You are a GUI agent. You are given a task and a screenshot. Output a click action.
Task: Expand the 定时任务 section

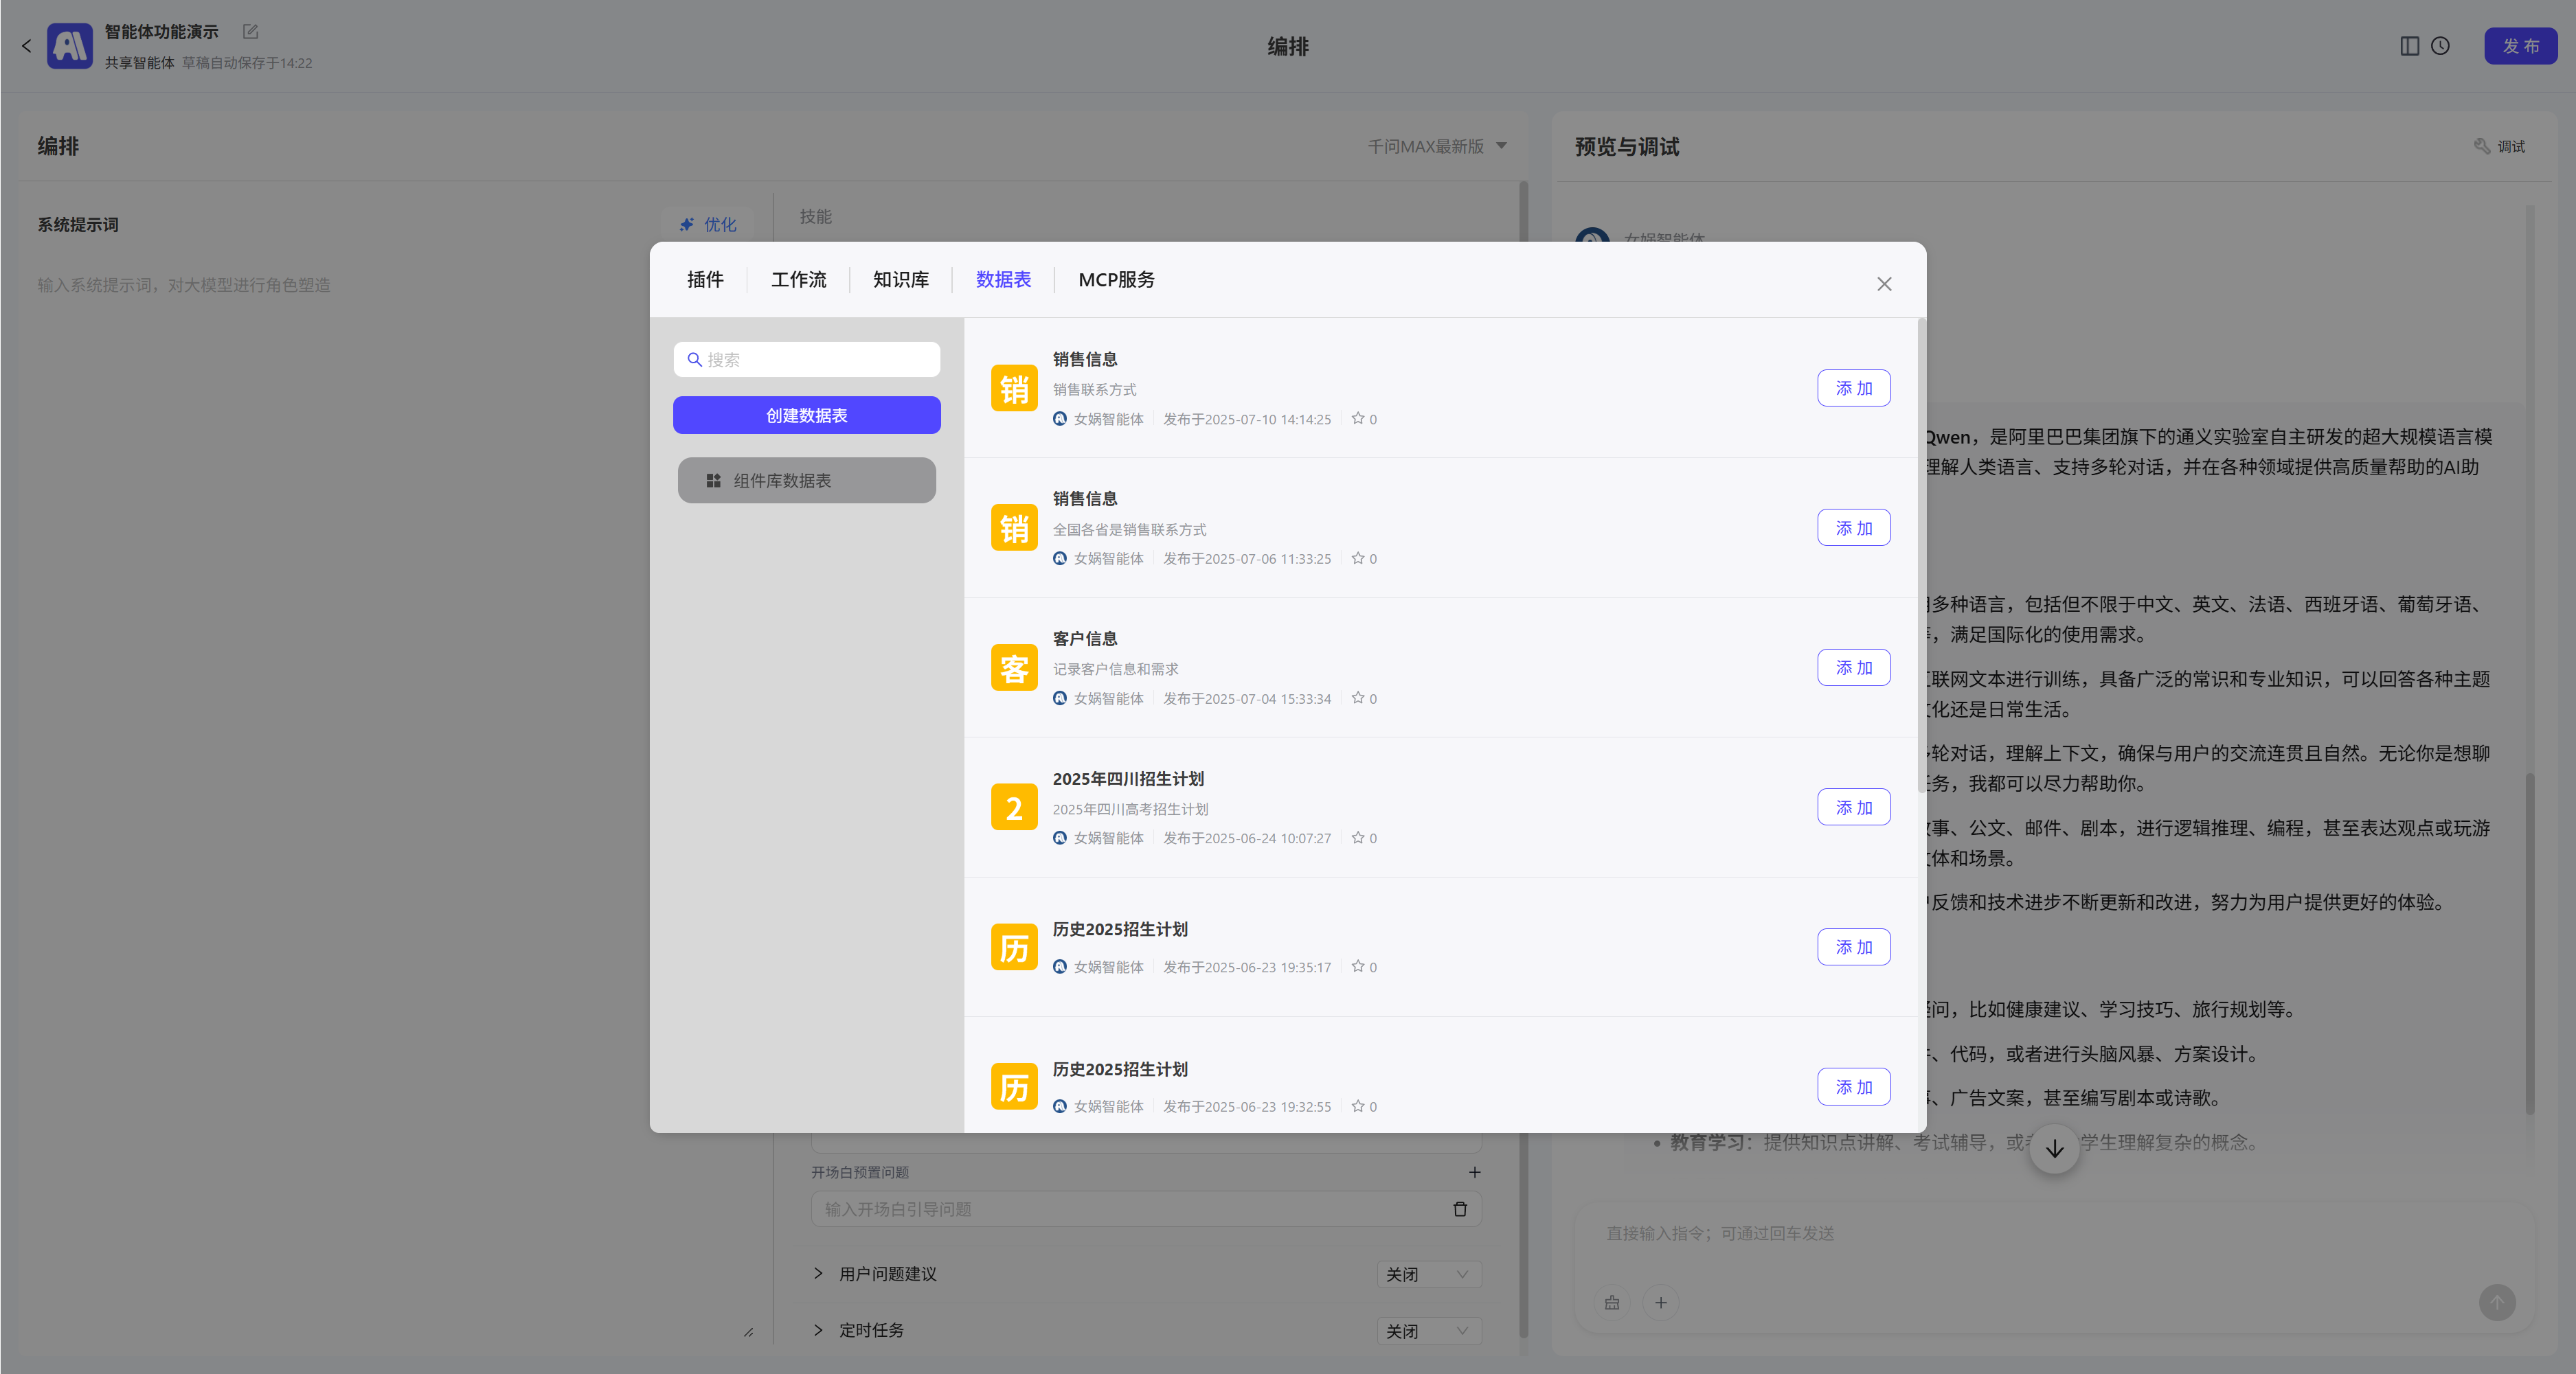pyautogui.click(x=818, y=1330)
